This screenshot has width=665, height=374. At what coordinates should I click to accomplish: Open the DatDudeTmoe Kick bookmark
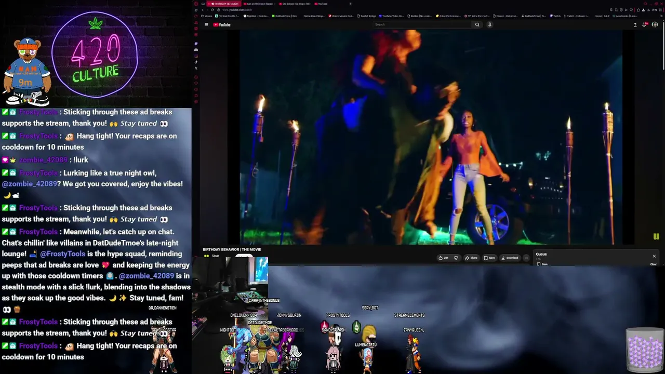285,16
